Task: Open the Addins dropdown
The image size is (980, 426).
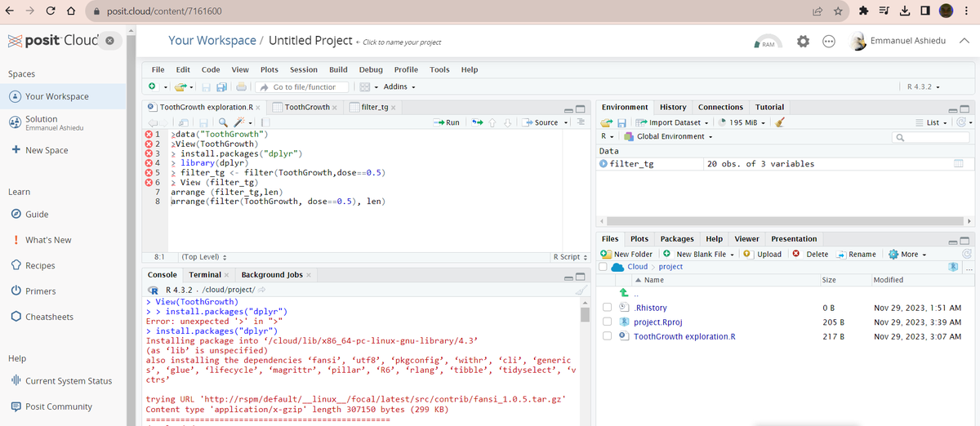Action: pos(399,87)
